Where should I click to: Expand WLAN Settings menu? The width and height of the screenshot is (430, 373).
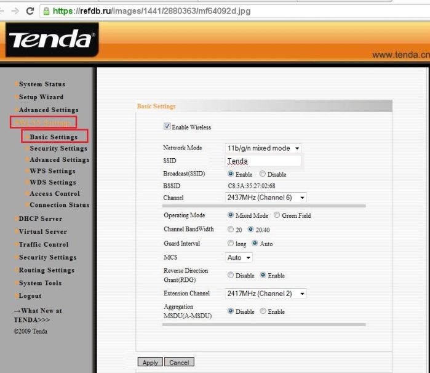[x=43, y=122]
